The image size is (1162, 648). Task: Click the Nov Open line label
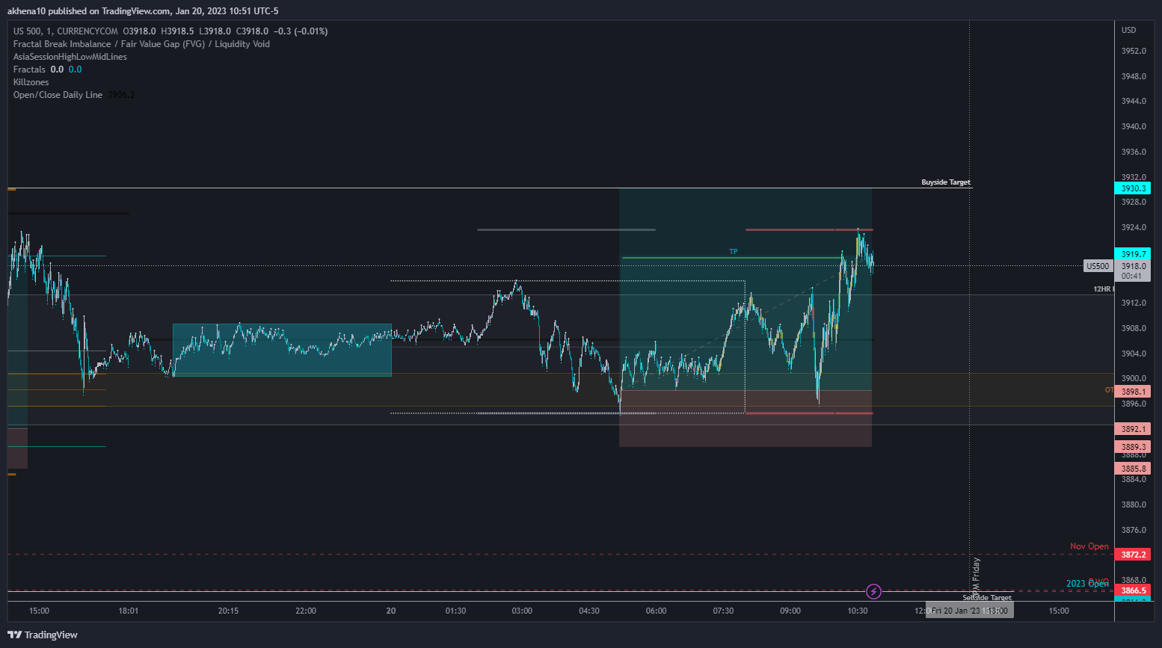point(1089,546)
